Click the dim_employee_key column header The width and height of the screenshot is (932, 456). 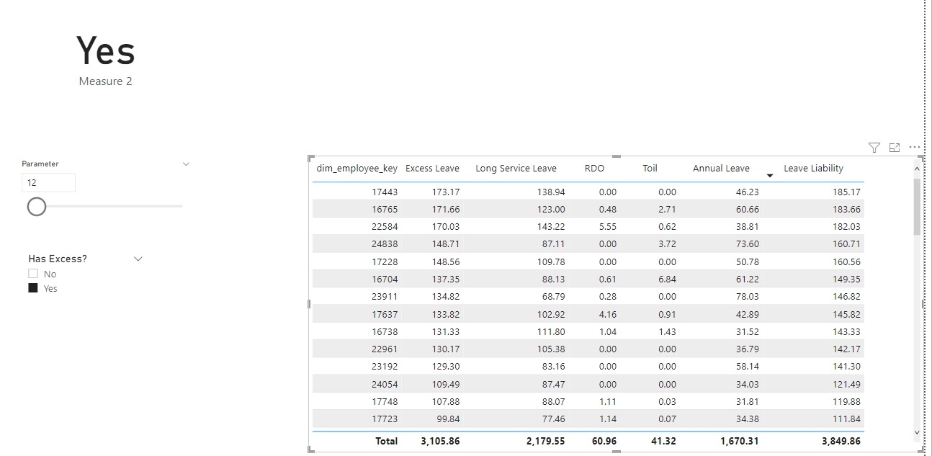pos(357,169)
